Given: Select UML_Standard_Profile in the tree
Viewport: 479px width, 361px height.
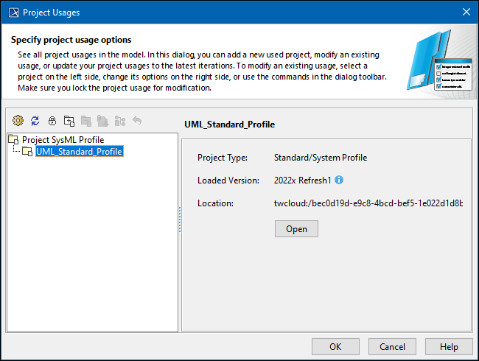Looking at the screenshot, I should (79, 152).
